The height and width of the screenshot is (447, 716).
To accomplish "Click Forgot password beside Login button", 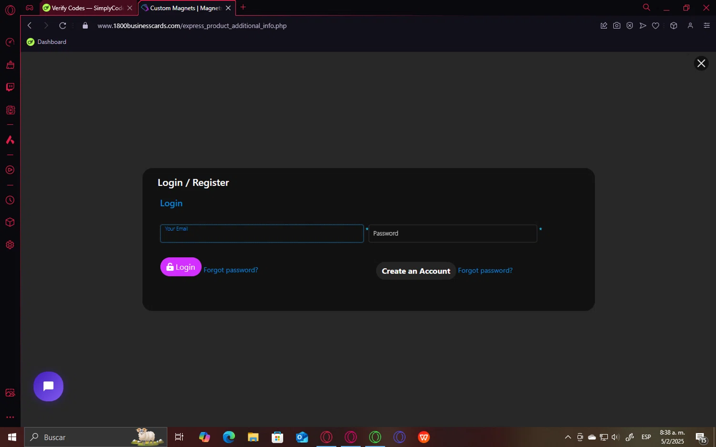I will tap(231, 270).
